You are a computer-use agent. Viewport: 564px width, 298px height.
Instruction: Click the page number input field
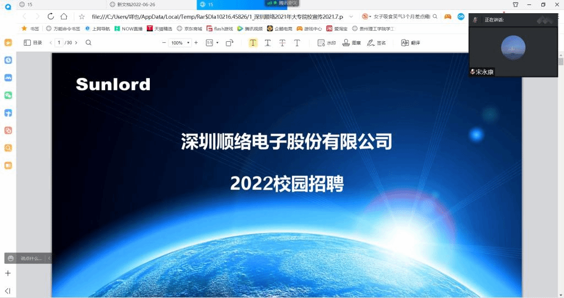click(59, 43)
